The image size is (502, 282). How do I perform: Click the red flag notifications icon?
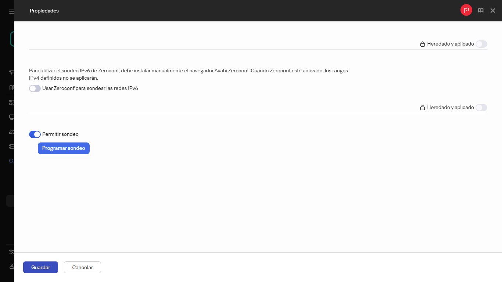pos(466,10)
